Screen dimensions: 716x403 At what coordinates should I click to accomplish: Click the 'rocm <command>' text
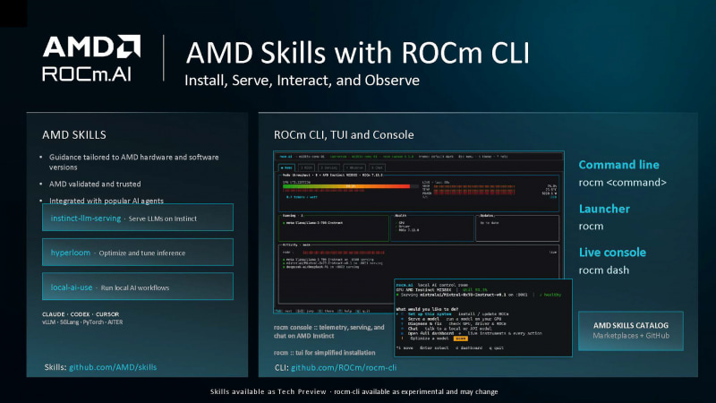(x=622, y=183)
